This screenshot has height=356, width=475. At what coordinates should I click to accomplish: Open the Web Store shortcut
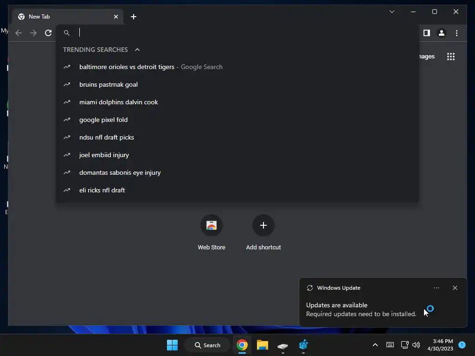coord(212,232)
